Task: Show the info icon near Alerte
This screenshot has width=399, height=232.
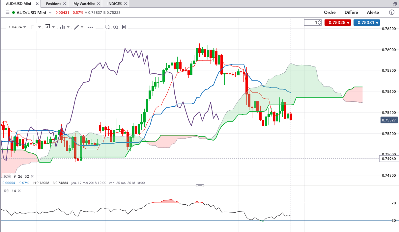Action: [392, 13]
